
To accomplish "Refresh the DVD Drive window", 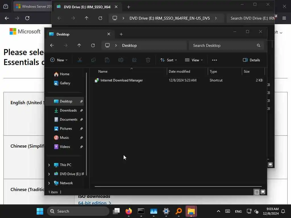I will 100,18.
